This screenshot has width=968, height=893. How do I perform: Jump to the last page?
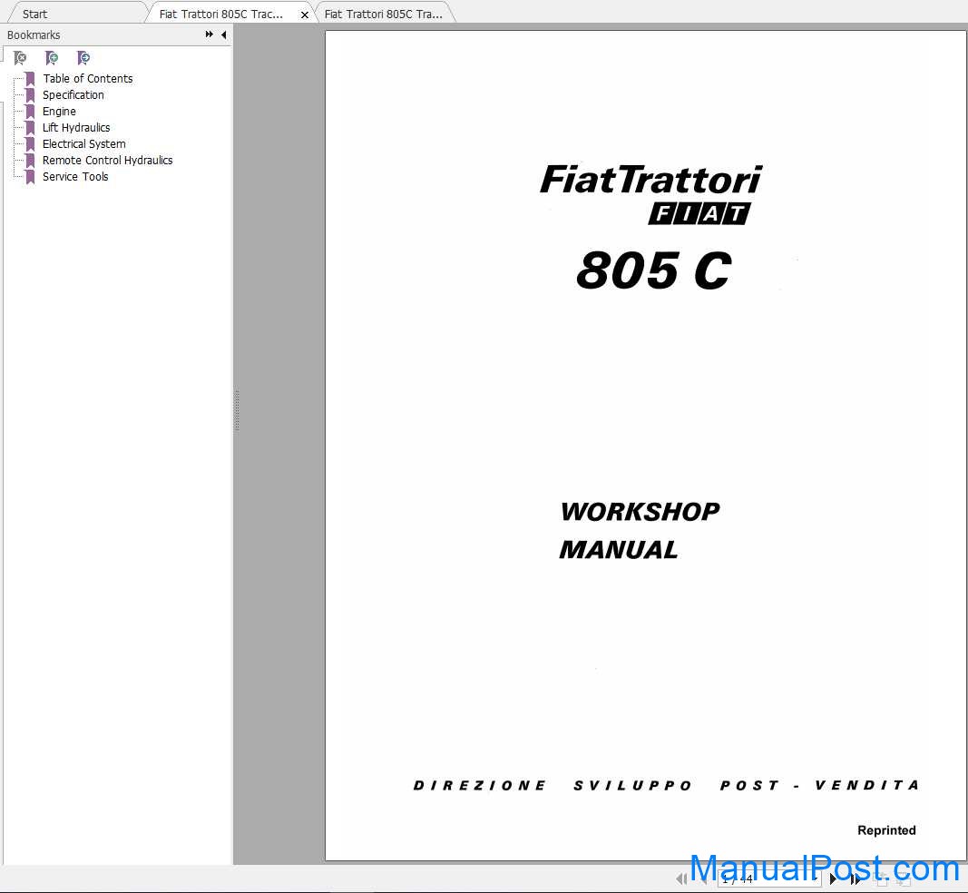point(855,878)
